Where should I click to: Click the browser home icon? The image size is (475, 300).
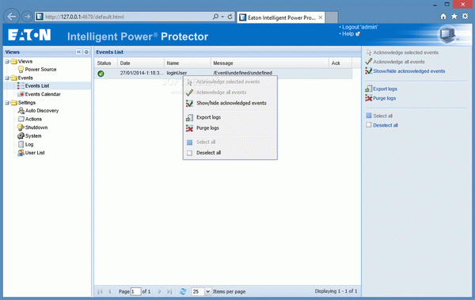point(443,17)
